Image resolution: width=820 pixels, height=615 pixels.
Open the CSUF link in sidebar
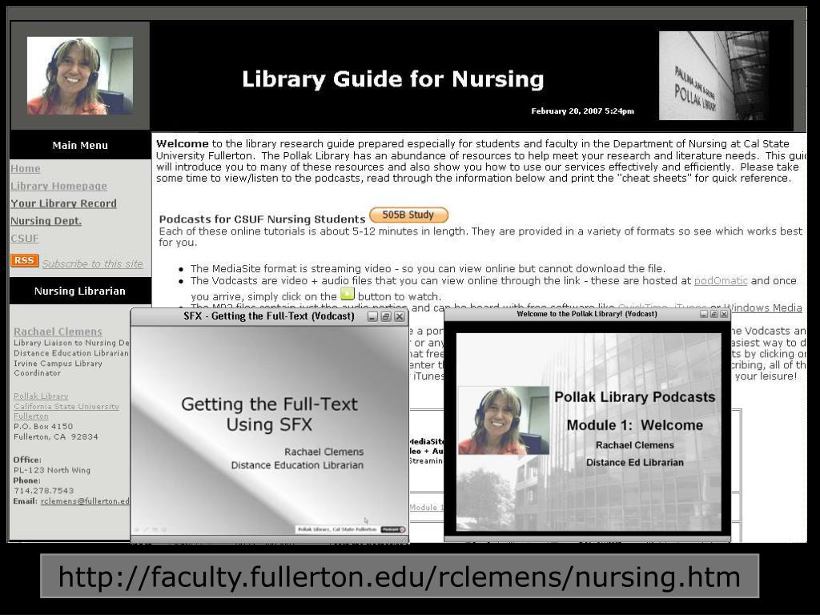25,238
